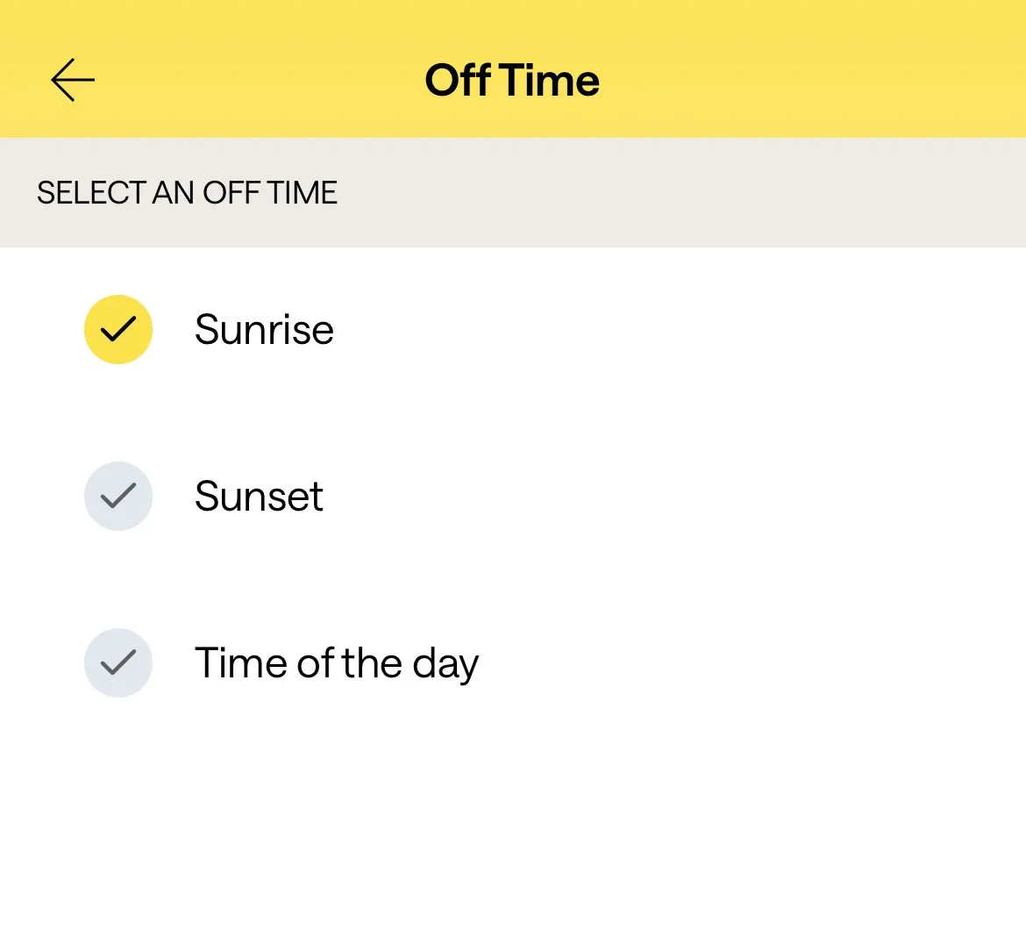
Task: Pick the Sunset text label
Action: [259, 497]
